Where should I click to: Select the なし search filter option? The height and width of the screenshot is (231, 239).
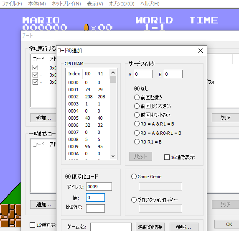[137, 89]
